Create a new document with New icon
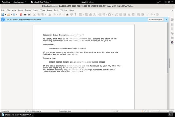The width and height of the screenshot is (175, 117). pos(3,15)
